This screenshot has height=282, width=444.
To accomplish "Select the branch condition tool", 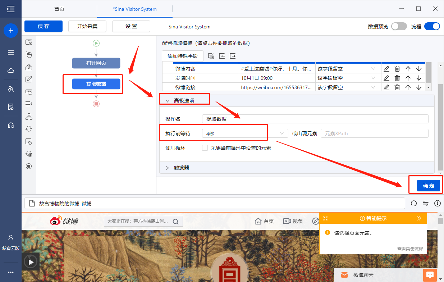I will coord(29,117).
